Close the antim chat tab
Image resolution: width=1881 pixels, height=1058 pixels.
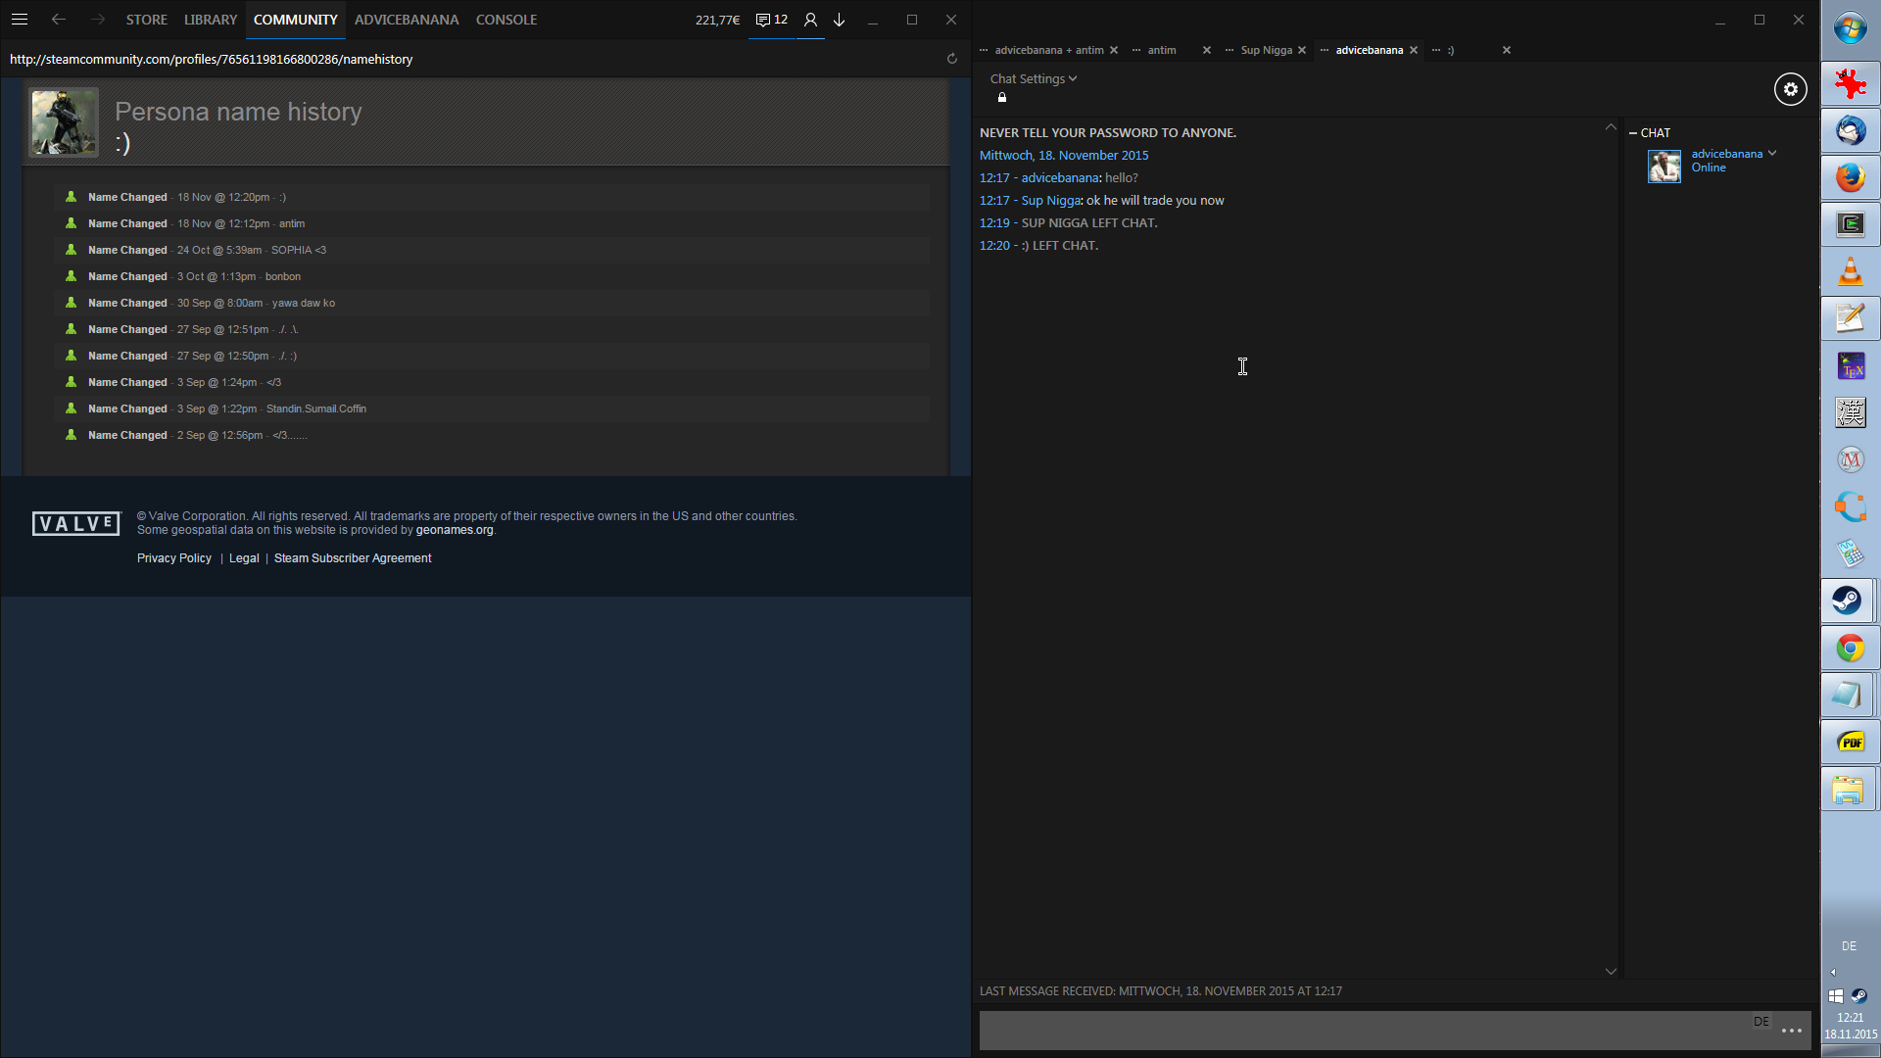click(1206, 50)
